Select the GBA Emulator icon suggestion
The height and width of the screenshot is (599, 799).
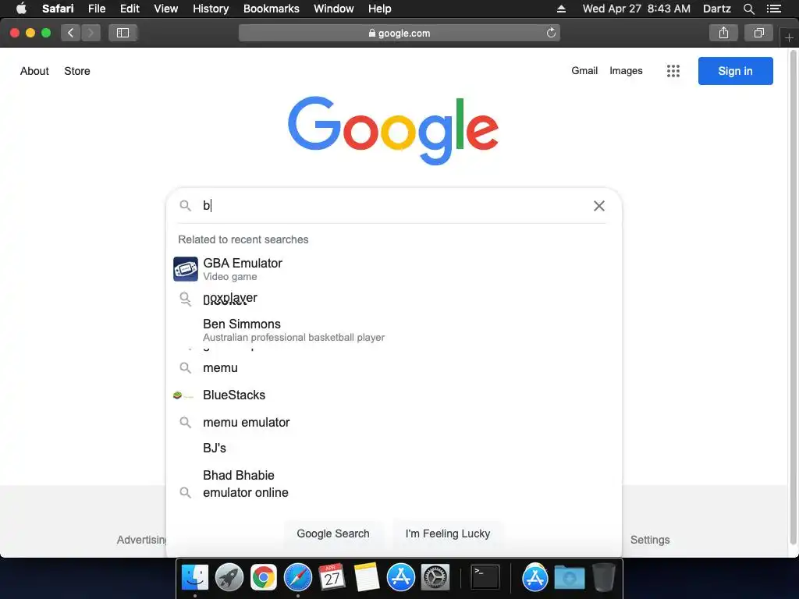(x=186, y=269)
